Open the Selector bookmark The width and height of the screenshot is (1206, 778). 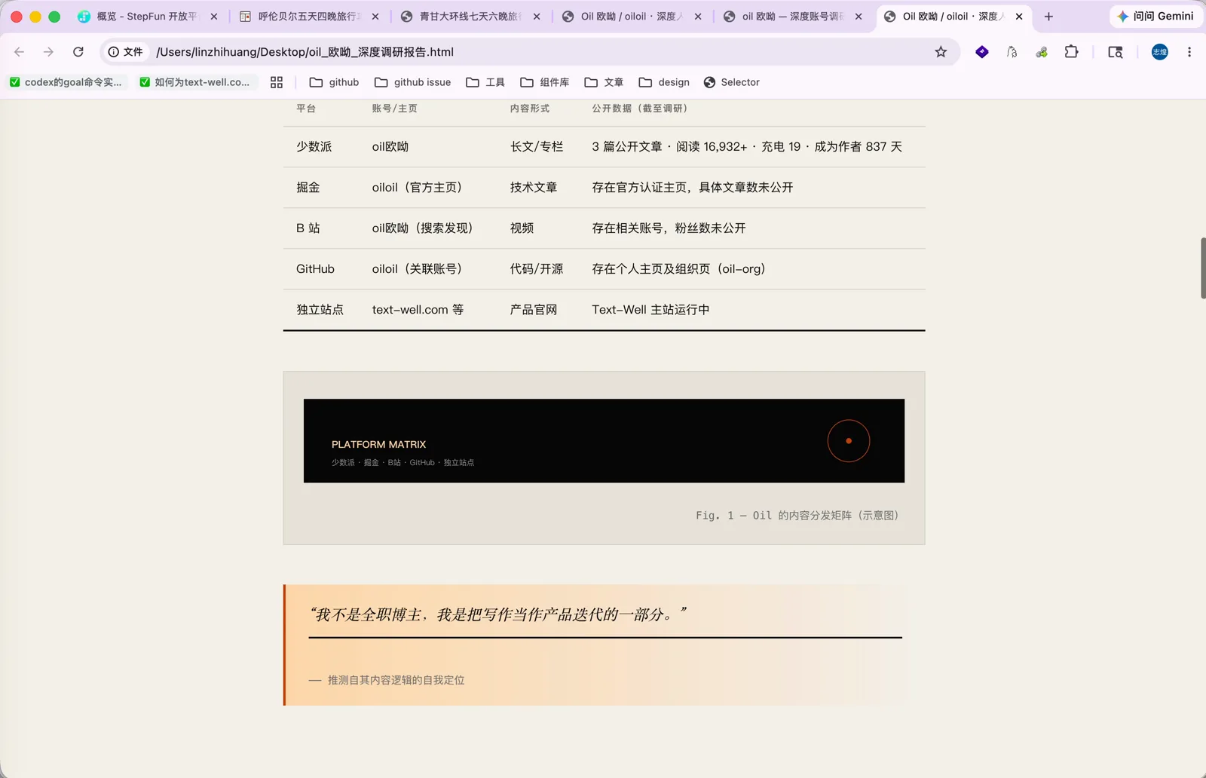coord(731,82)
